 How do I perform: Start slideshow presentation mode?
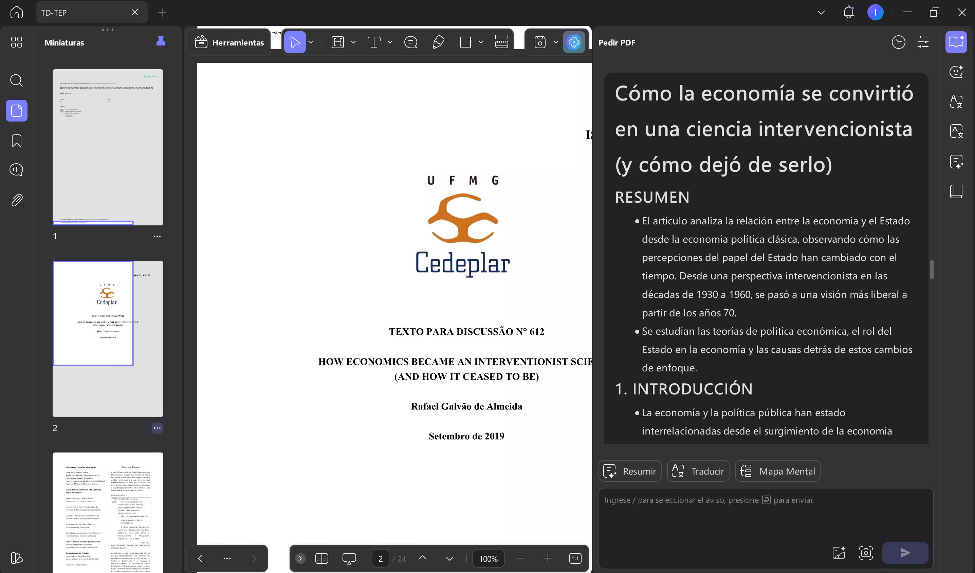[349, 558]
